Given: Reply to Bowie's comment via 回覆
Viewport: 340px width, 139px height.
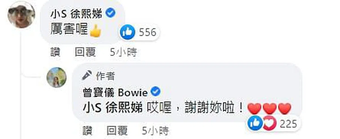Looking at the screenshot, I should tap(118, 131).
